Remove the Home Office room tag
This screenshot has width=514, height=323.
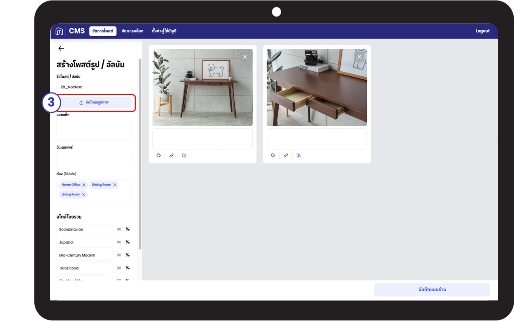pyautogui.click(x=84, y=185)
